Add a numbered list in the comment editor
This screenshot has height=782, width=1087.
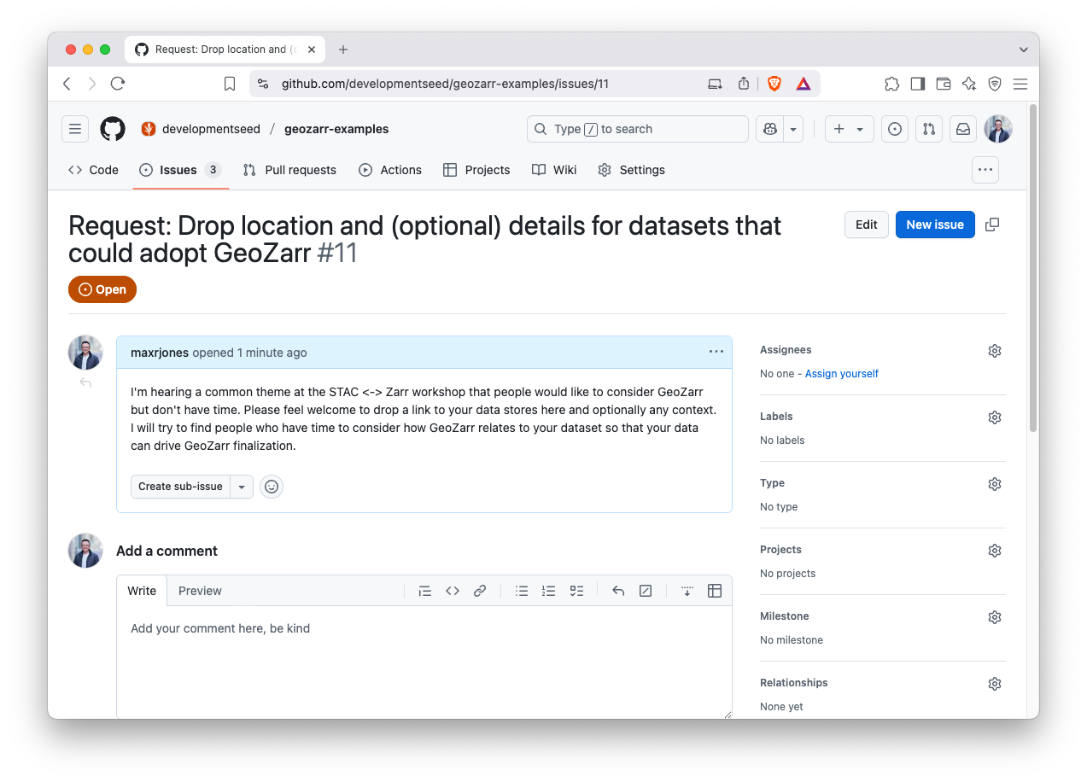click(x=549, y=590)
